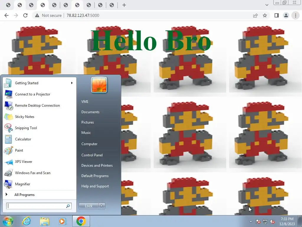This screenshot has height=227, width=302.
Task: Switch to the second Chrome tab
Action: coord(20,5)
